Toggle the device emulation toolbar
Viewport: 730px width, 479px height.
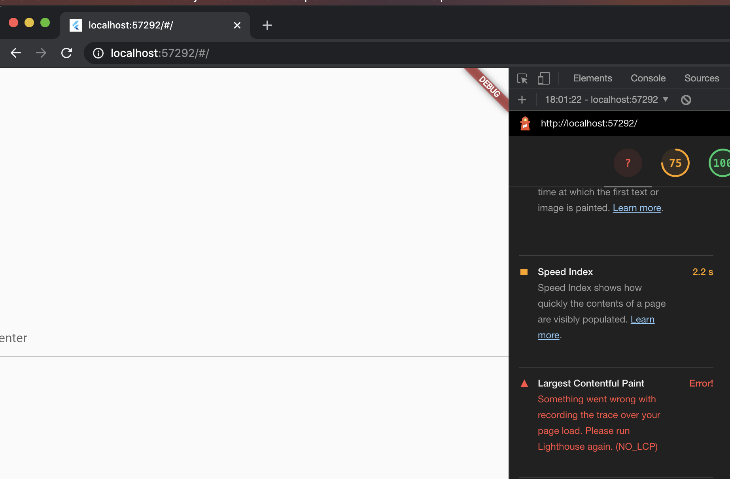(544, 78)
